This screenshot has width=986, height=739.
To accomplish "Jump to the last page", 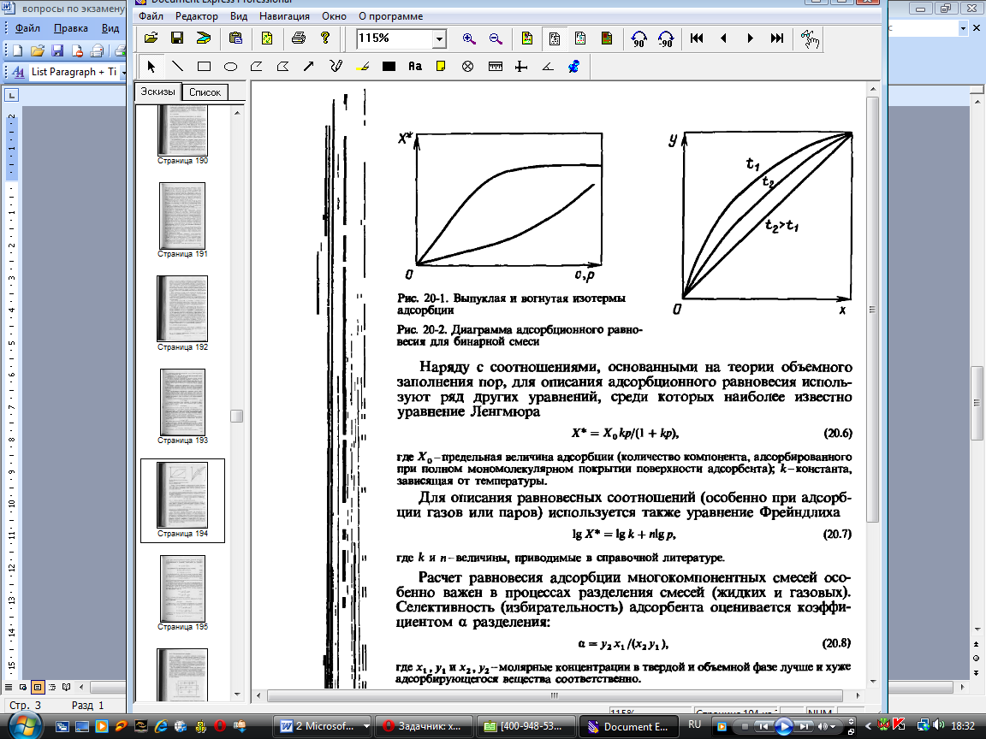I will click(x=776, y=38).
